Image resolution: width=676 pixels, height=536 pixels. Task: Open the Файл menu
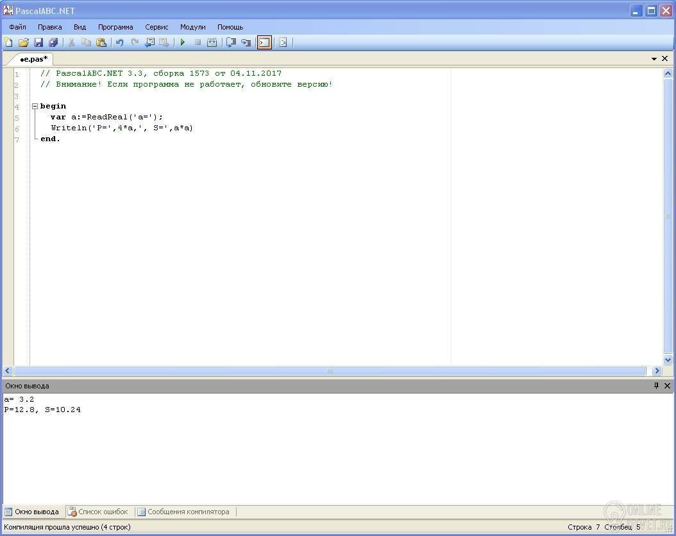click(18, 27)
